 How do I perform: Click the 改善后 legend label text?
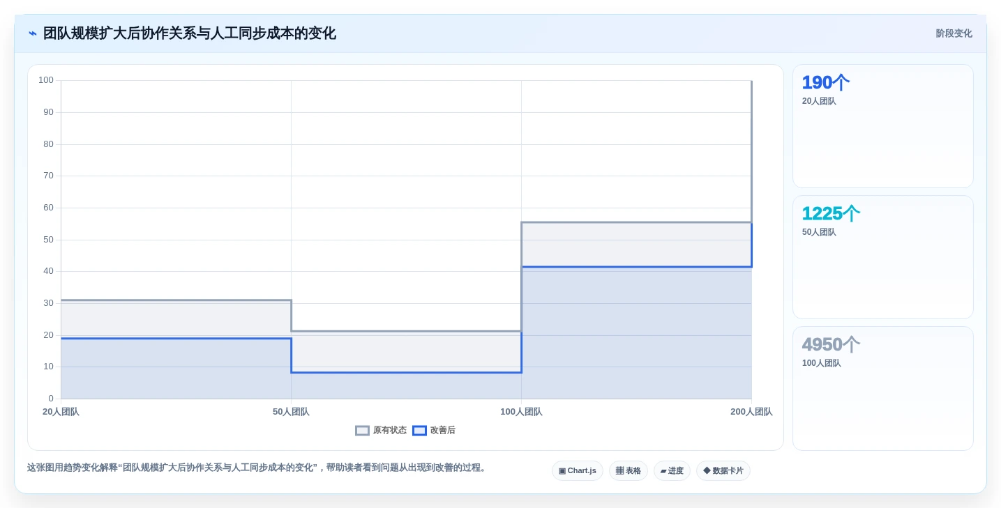[x=443, y=431]
